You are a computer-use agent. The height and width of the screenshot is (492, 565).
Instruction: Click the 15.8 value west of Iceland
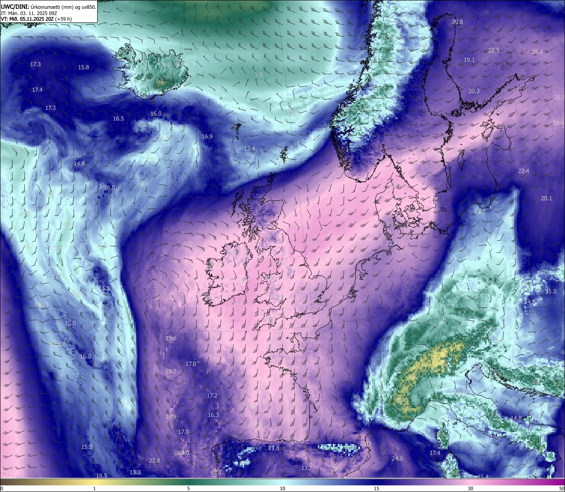(83, 68)
